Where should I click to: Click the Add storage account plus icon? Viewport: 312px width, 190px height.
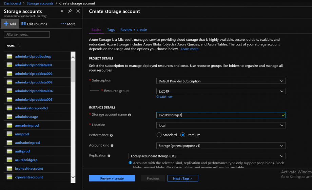click(x=6, y=24)
